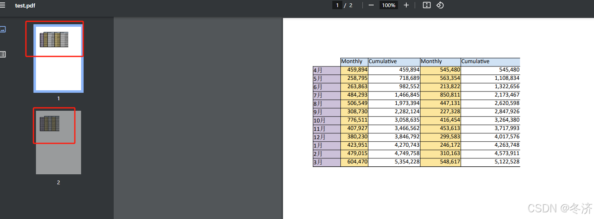The image size is (594, 219).
Task: Click the cell value 4,749,758
Action: click(407, 153)
